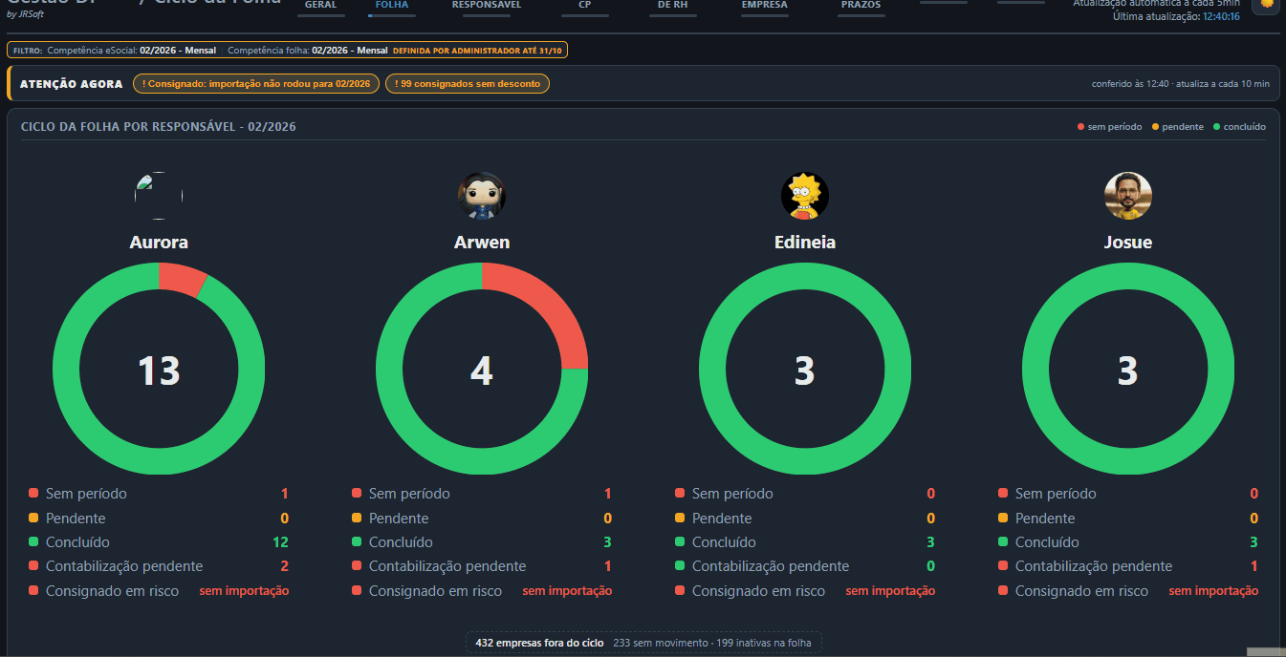Click Edineia's Lisa Simpson avatar

[x=805, y=196]
